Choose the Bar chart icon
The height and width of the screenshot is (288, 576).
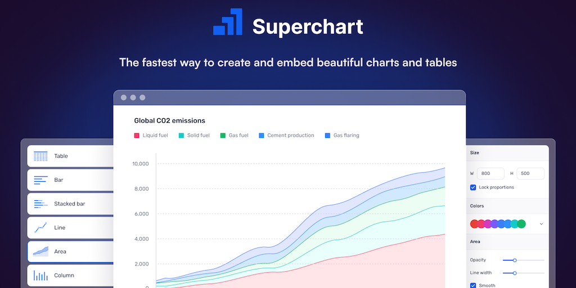tap(40, 180)
